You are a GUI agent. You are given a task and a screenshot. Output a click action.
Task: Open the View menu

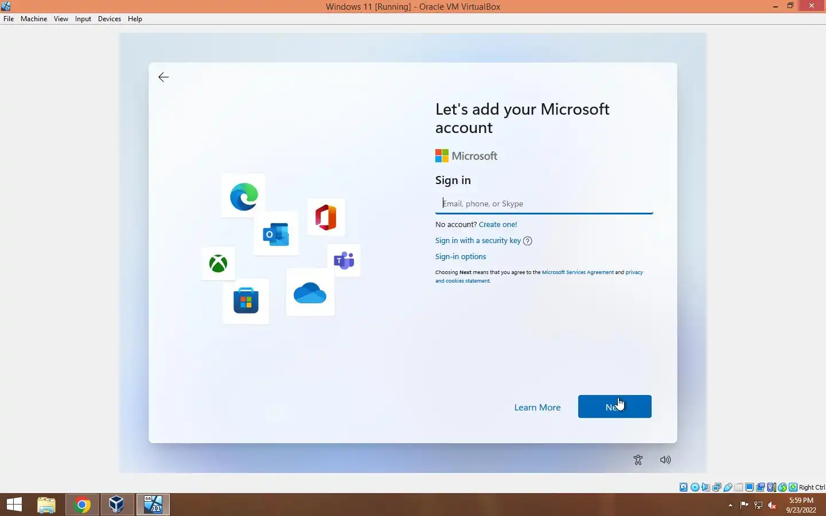point(61,19)
